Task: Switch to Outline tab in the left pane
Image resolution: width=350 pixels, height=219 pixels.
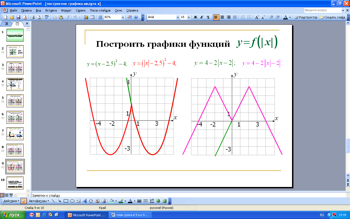Action: click(7, 24)
